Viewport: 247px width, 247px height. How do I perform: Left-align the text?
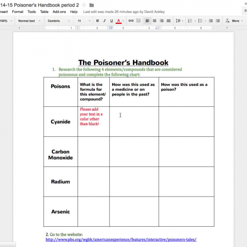click(148, 21)
